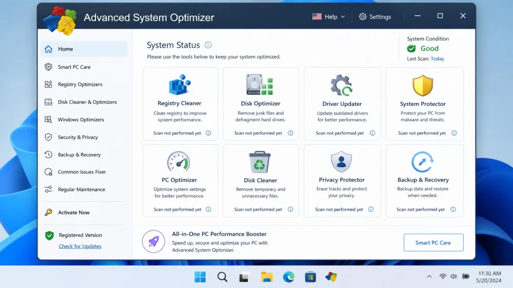Open Settings in the title bar
This screenshot has height=288, width=513.
(375, 17)
